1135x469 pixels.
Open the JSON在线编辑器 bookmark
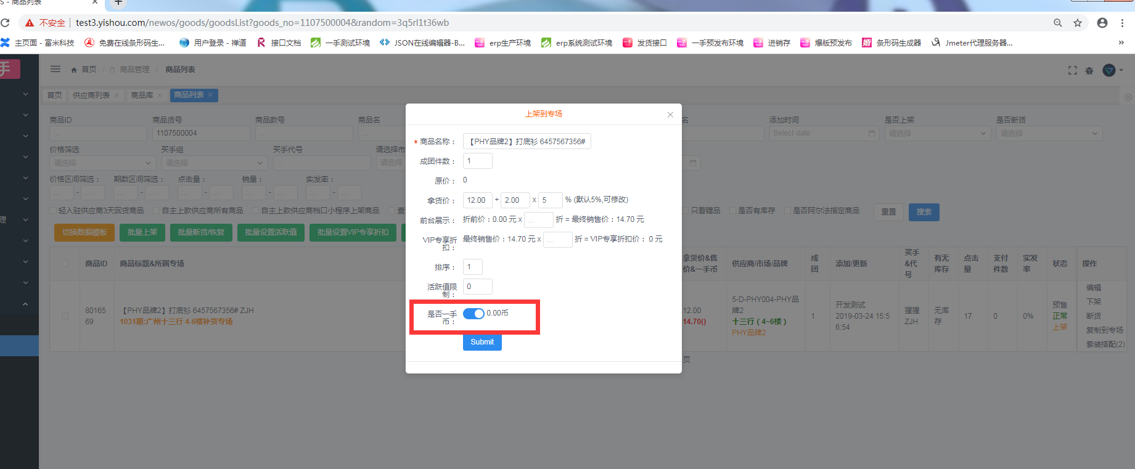(422, 43)
